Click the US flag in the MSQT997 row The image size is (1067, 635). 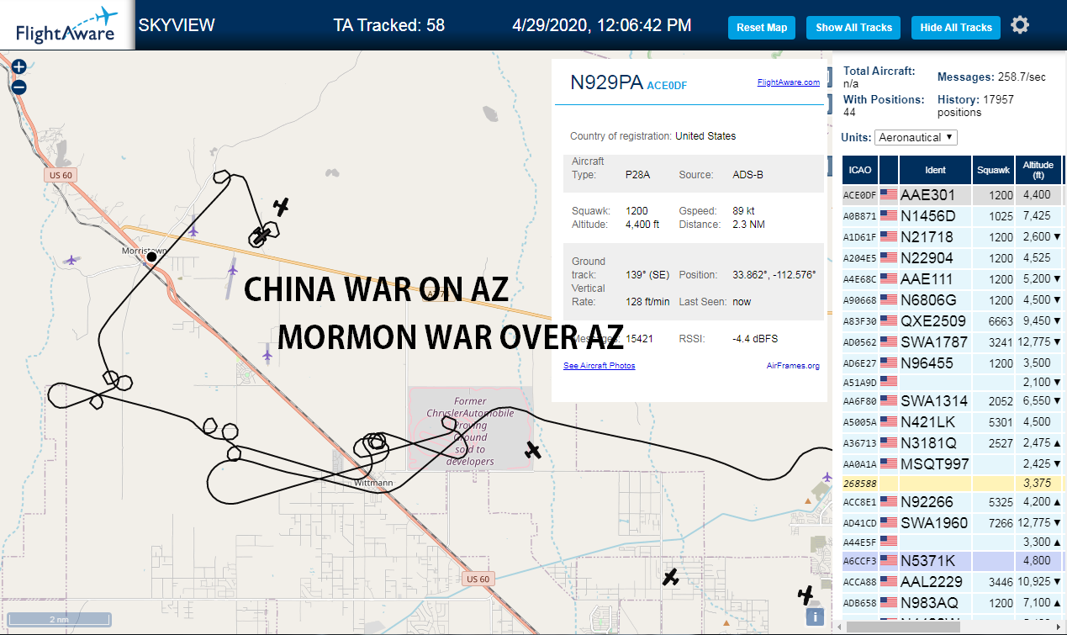tap(889, 463)
